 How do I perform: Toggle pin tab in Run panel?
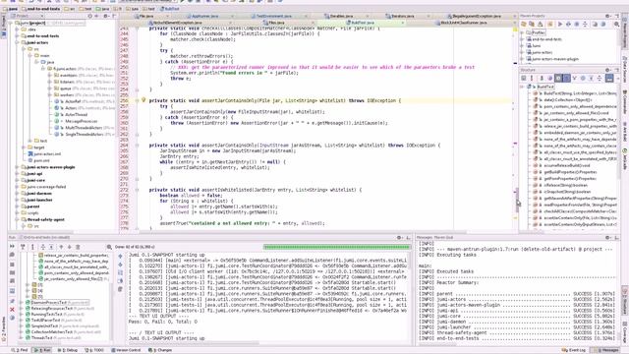12,301
